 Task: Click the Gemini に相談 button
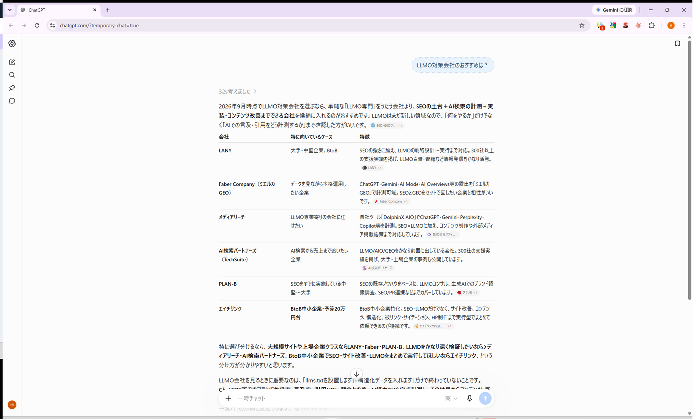614,10
